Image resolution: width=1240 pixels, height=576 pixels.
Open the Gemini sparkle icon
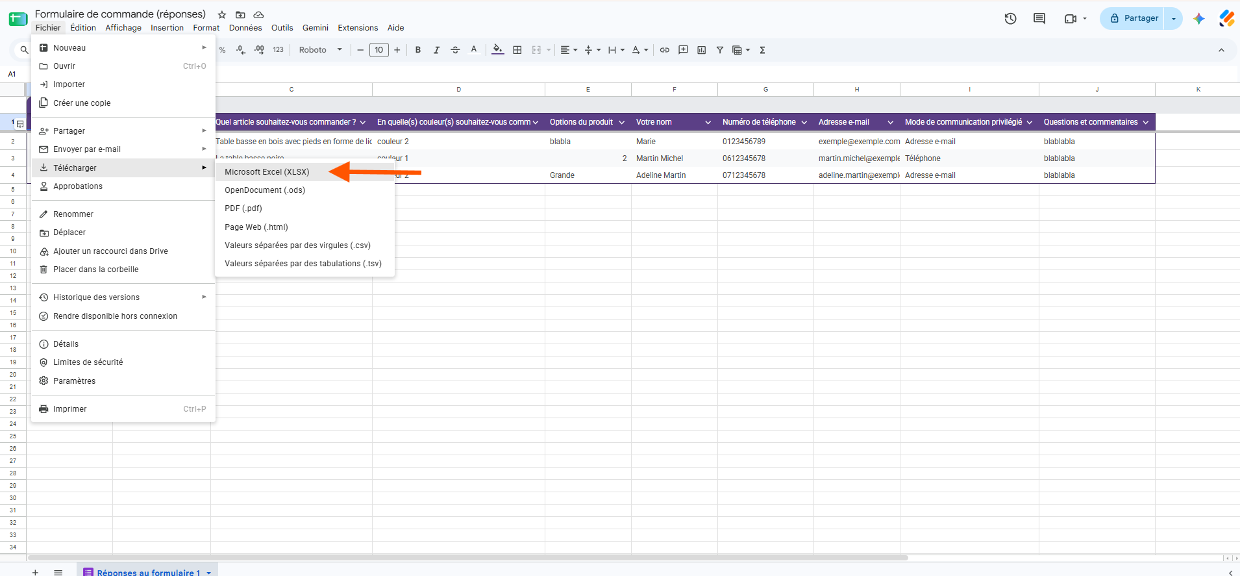pos(1198,19)
